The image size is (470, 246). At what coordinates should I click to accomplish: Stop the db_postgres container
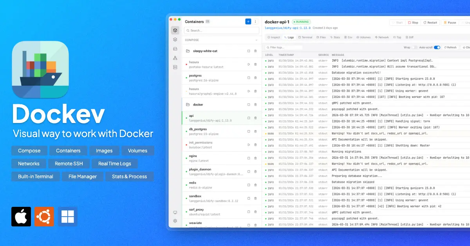(249, 131)
